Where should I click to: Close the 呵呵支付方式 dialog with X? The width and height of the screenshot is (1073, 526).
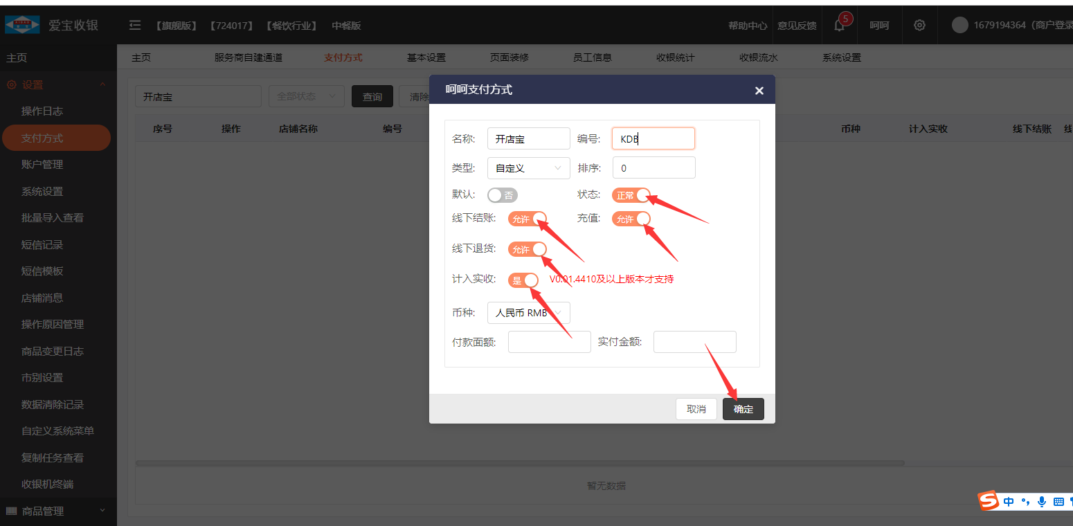[x=759, y=91]
